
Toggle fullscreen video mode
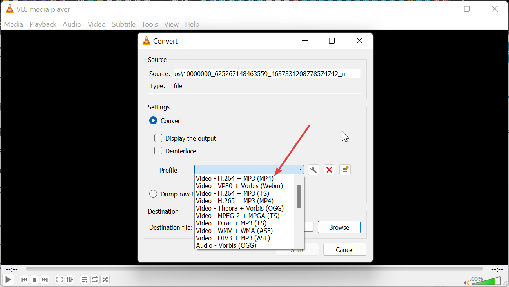(60, 280)
